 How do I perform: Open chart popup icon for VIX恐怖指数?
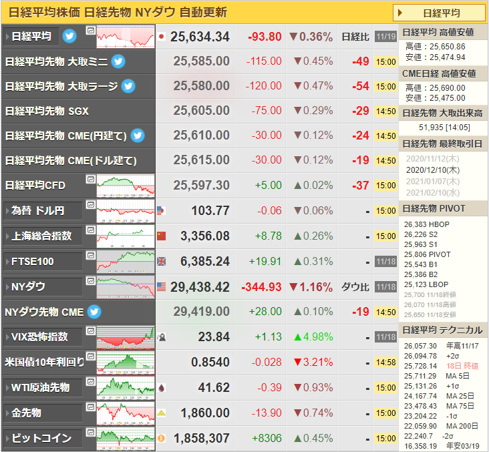coord(90,330)
